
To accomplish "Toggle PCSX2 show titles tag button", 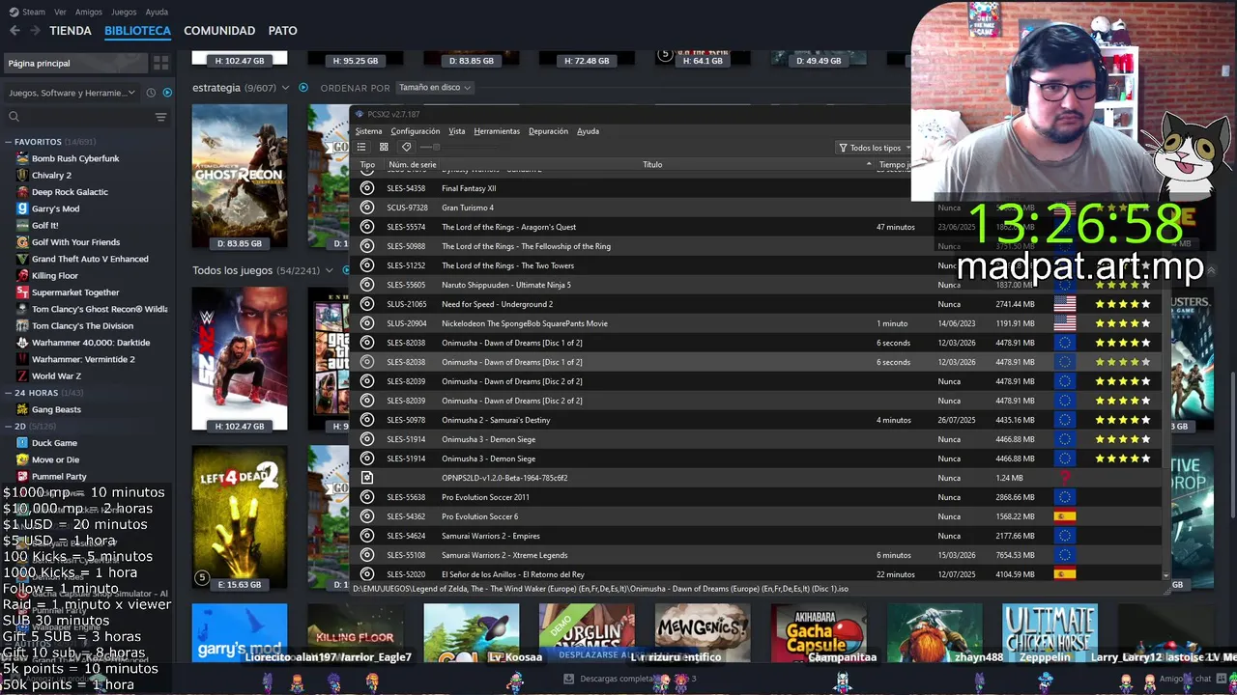I will [x=406, y=147].
